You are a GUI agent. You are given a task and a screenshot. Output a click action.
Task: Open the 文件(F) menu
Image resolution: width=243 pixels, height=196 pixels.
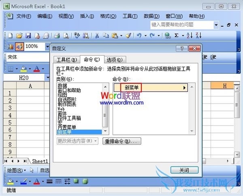pyautogui.click(x=23, y=16)
